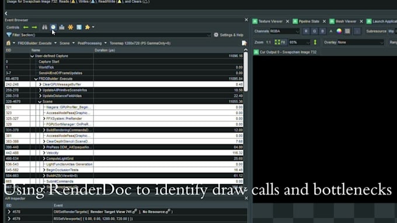Click the collapse arrow at top left
This screenshot has width=397, height=223.
click(6, 13)
